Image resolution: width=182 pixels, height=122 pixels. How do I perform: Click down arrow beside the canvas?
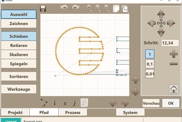click(135, 92)
